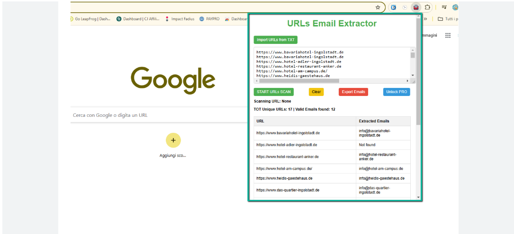Open Go LeapFrog Dashboard bookmark
Image resolution: width=514 pixels, height=234 pixels.
90,19
